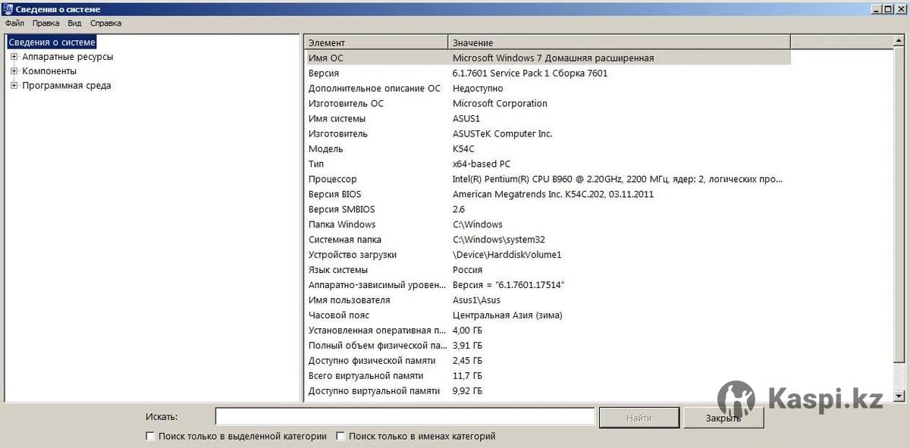Select the Имя пользователя row
Image resolution: width=910 pixels, height=448 pixels.
point(548,300)
